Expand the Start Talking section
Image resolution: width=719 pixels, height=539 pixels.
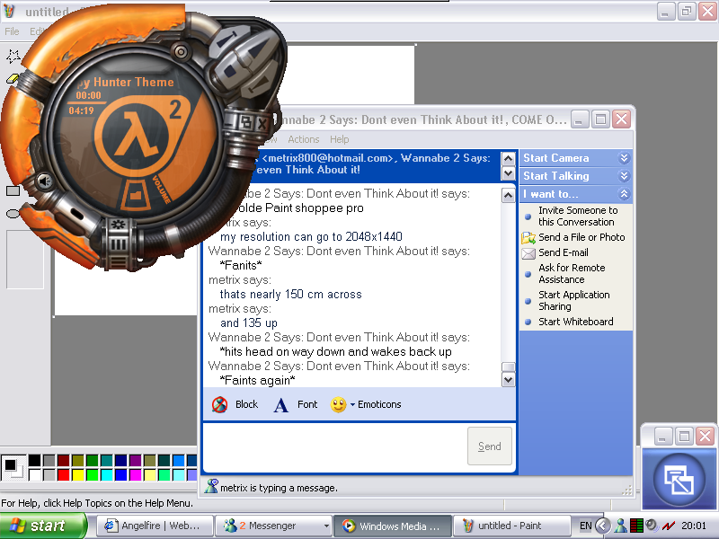click(624, 176)
